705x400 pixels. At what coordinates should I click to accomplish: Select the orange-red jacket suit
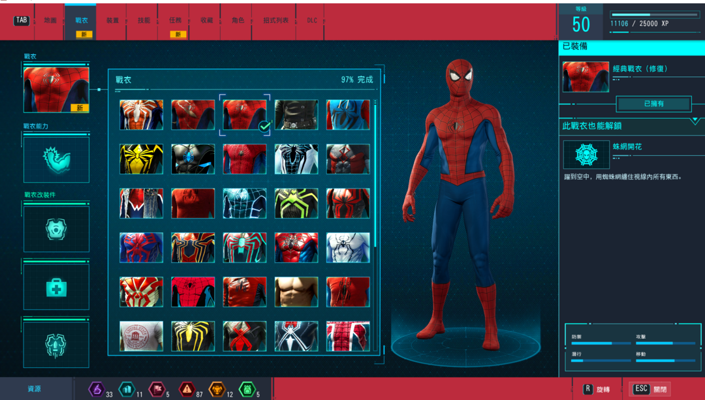(x=245, y=292)
